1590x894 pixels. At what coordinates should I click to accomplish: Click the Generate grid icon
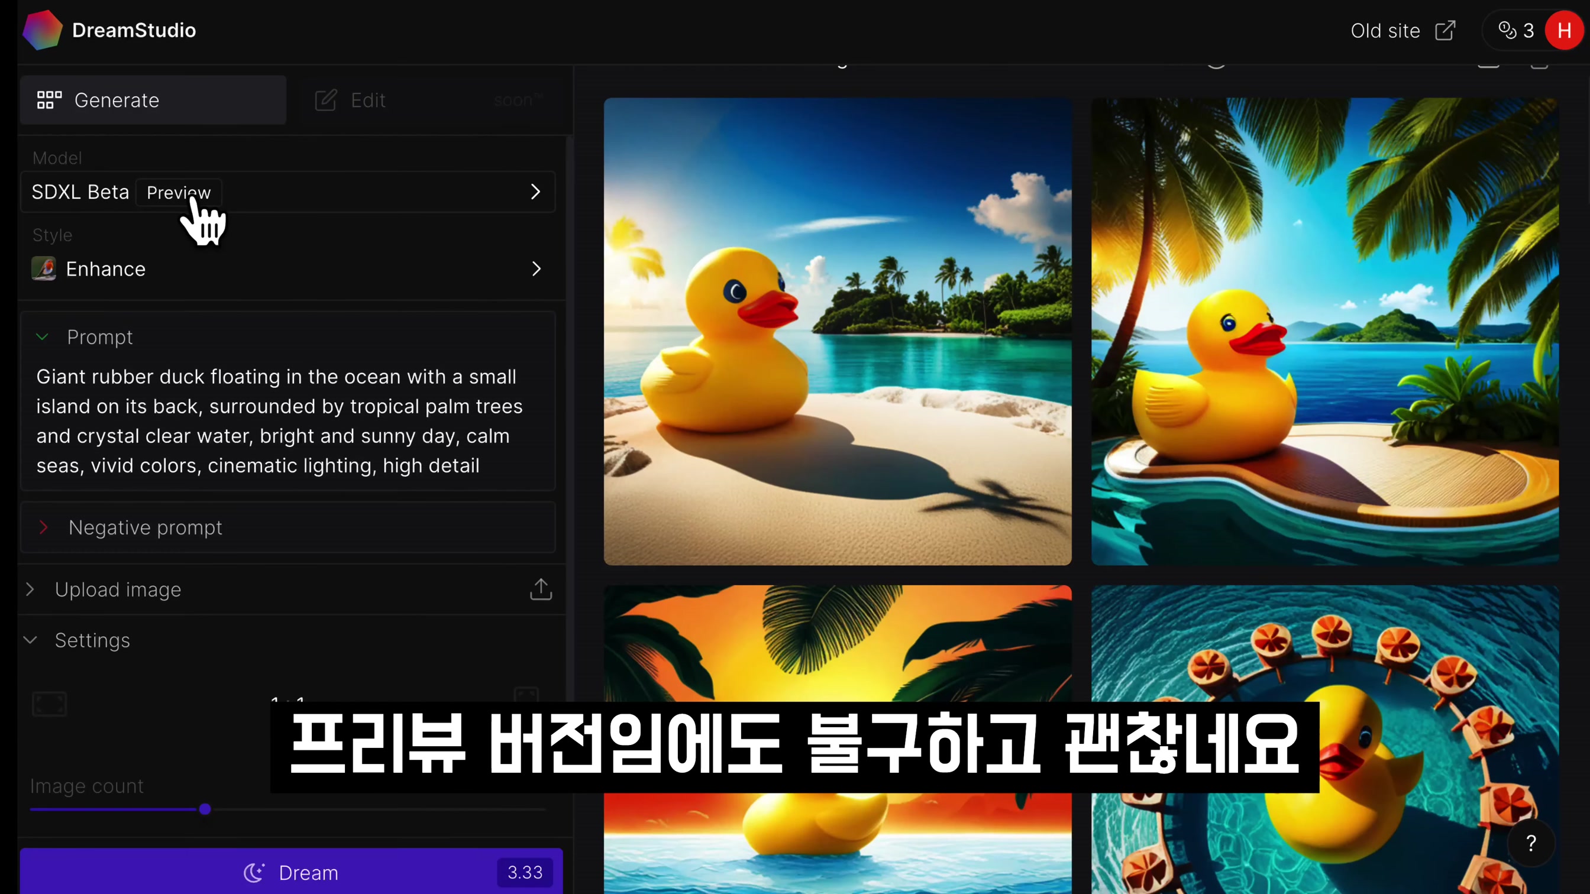[x=49, y=100]
